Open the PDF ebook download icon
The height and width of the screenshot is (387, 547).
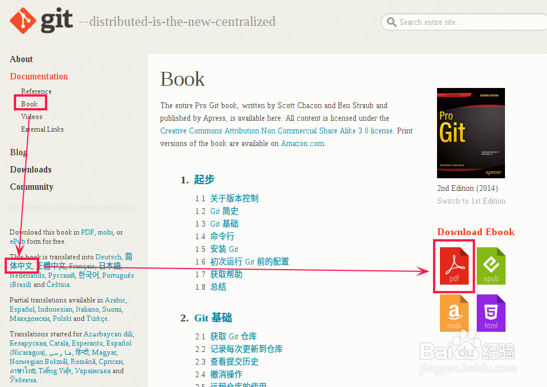pyautogui.click(x=453, y=266)
